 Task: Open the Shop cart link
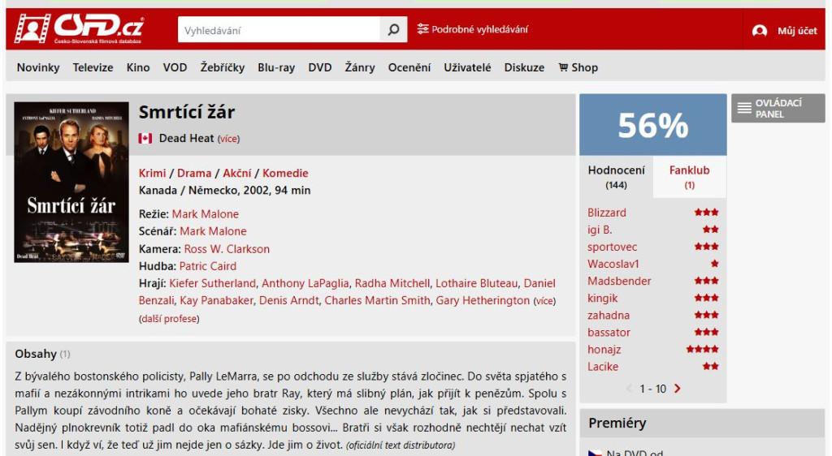coord(578,67)
